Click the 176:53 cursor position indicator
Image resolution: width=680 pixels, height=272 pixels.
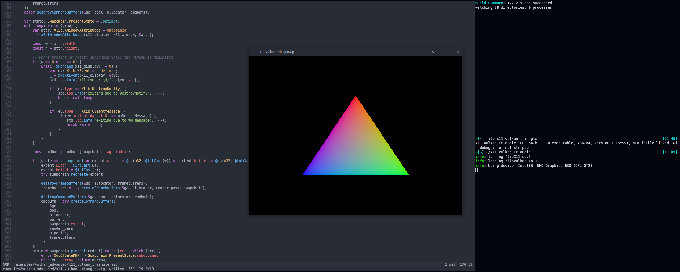pyautogui.click(x=466, y=264)
